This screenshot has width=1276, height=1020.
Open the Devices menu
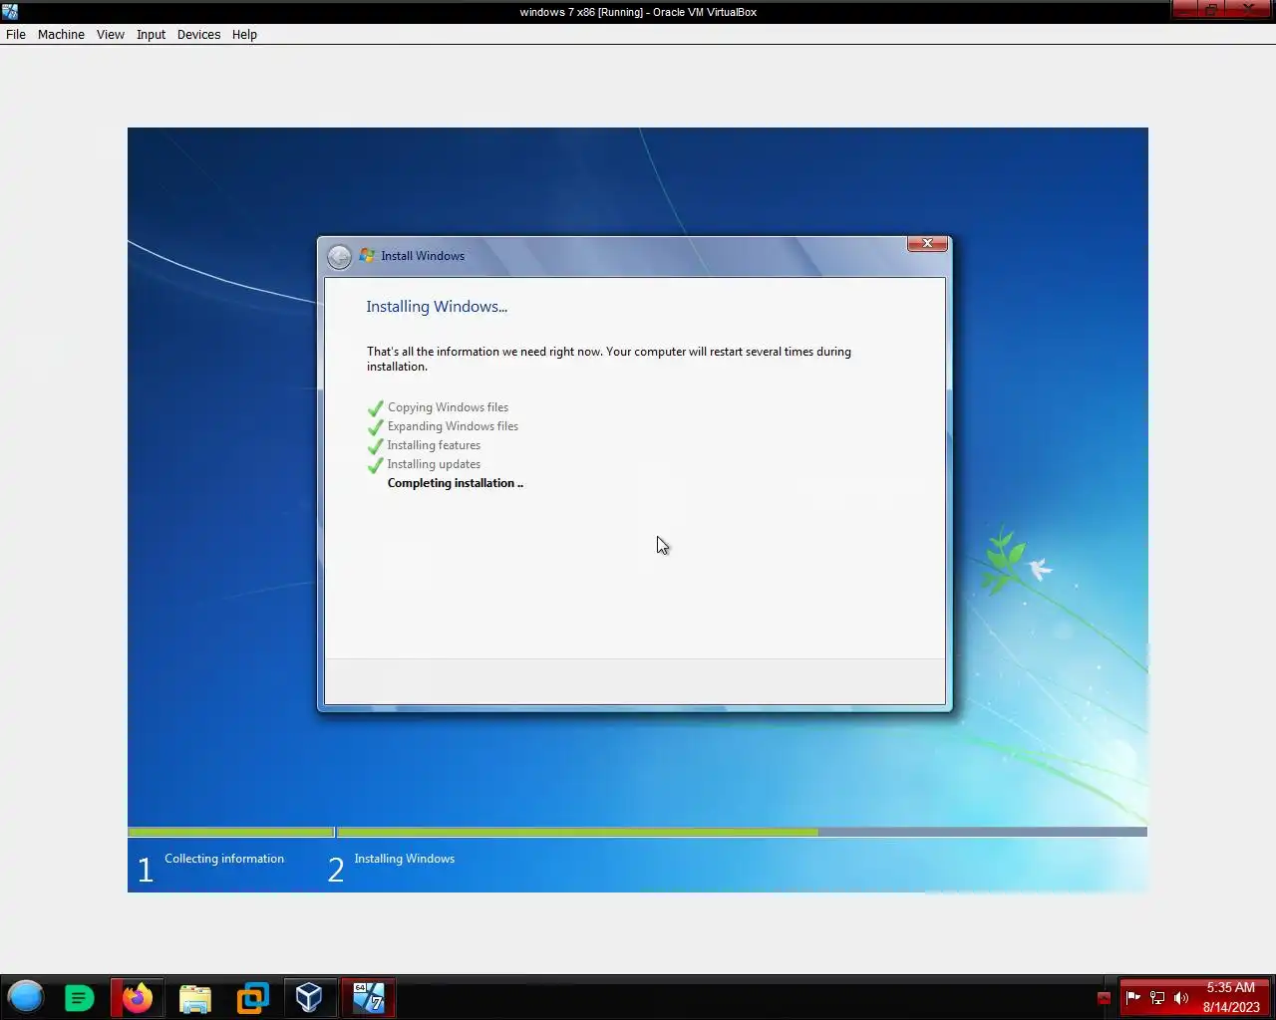(x=198, y=34)
